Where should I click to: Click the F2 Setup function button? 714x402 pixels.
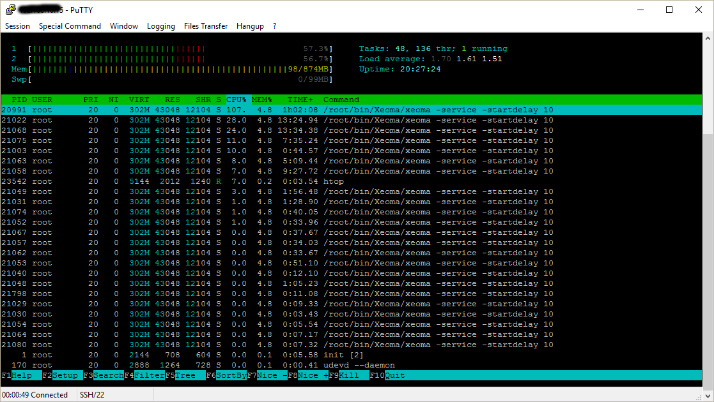(x=63, y=376)
